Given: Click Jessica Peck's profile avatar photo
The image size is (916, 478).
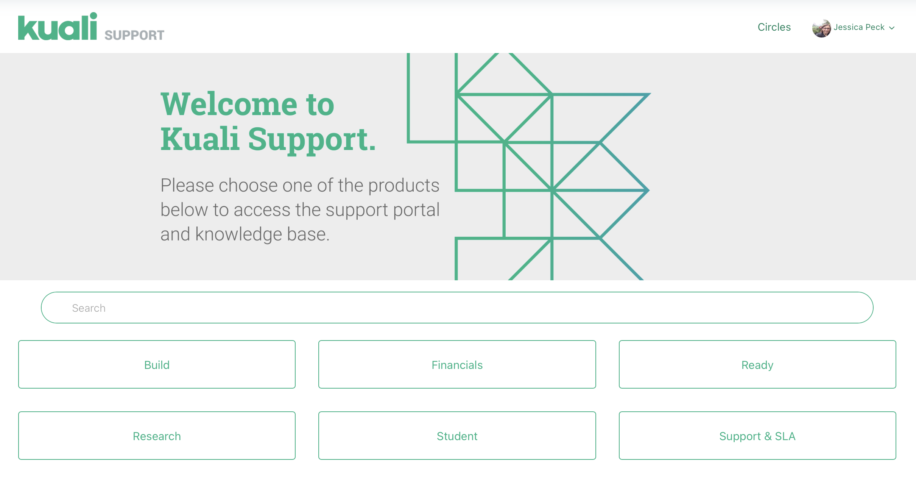Looking at the screenshot, I should pos(821,27).
